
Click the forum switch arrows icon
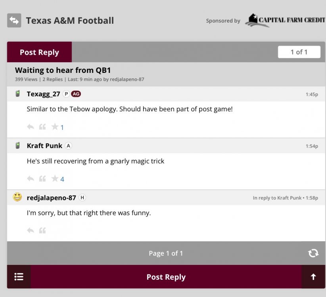14,21
